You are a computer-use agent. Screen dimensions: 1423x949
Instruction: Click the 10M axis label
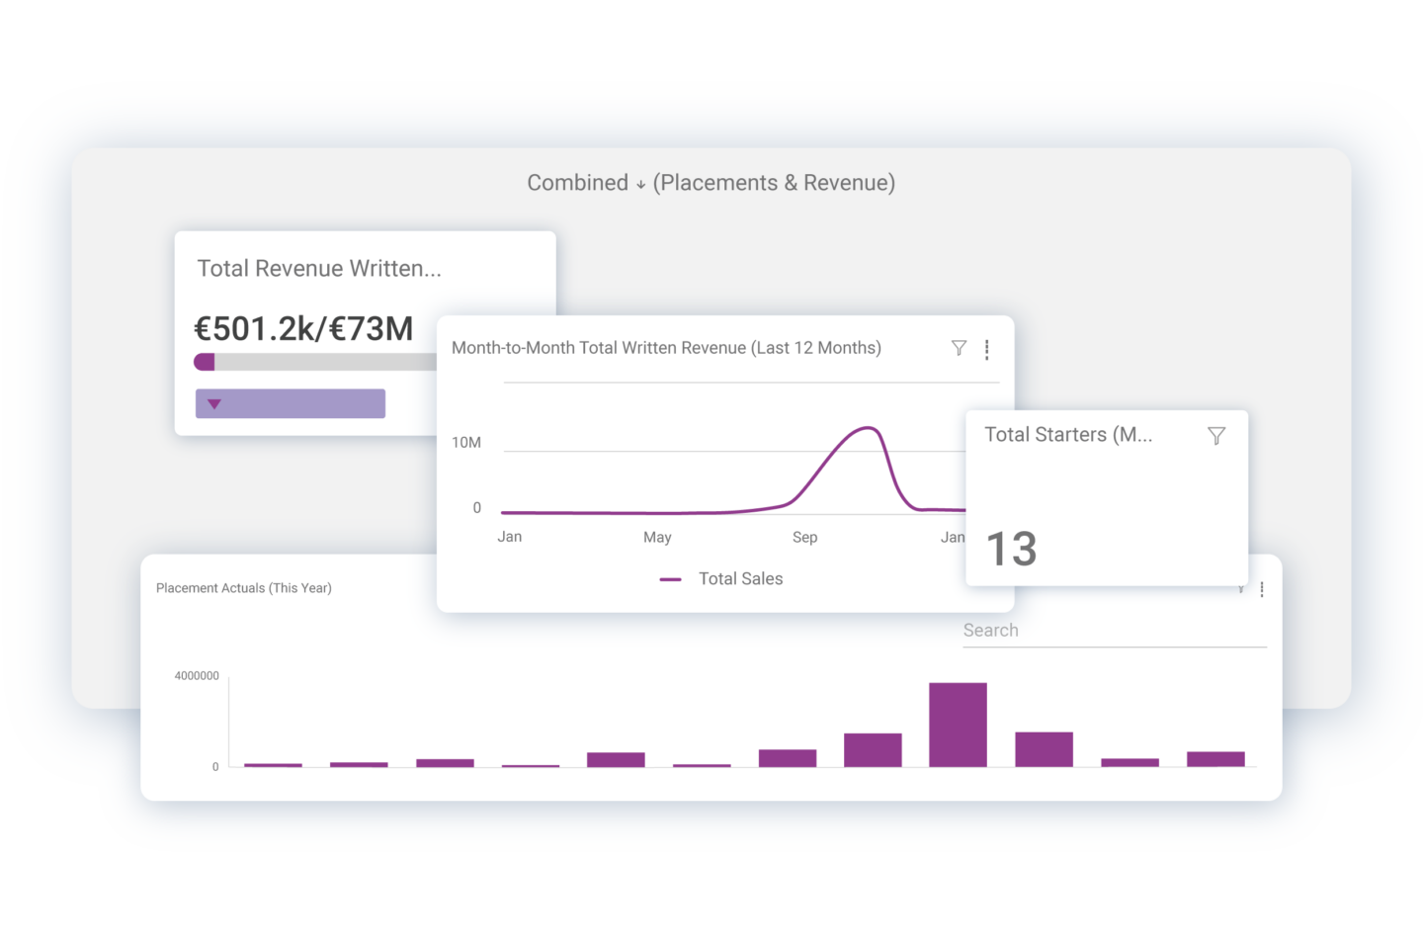(466, 443)
